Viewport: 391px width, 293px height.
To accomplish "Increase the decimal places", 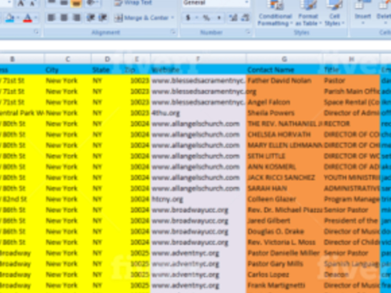I will click(233, 18).
